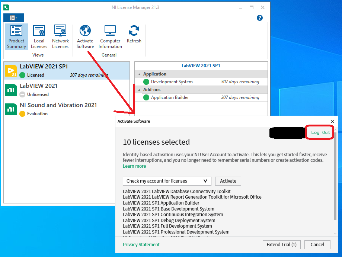Open the Product Summary view
The image size is (342, 257).
[x=17, y=37]
